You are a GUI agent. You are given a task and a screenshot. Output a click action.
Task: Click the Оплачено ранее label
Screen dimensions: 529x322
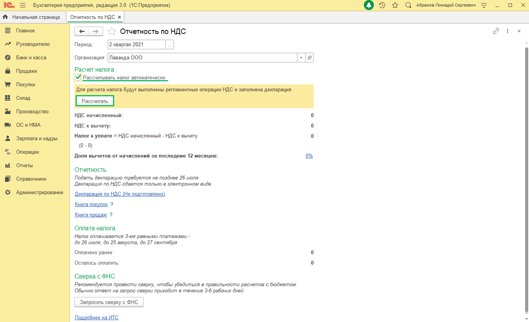pyautogui.click(x=94, y=253)
